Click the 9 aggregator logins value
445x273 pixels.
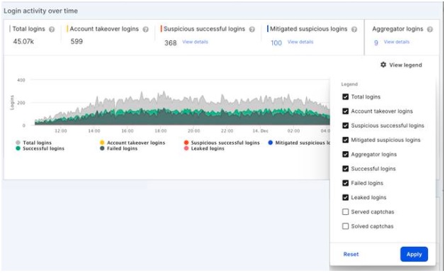(x=376, y=43)
